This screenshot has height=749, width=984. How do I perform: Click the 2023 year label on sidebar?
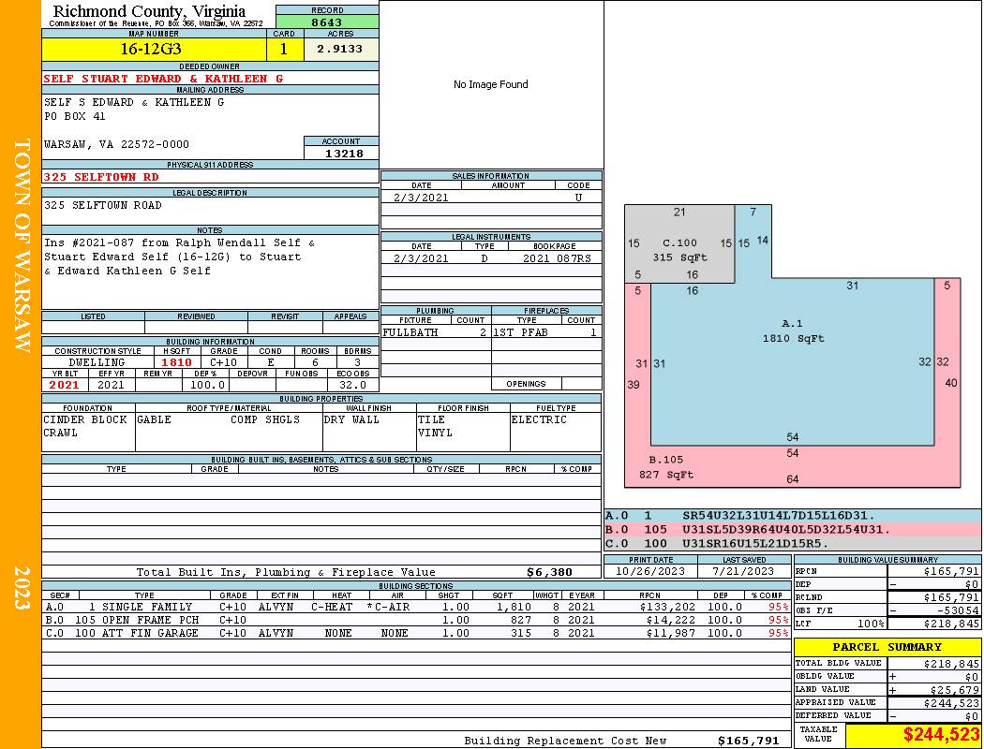(x=22, y=588)
